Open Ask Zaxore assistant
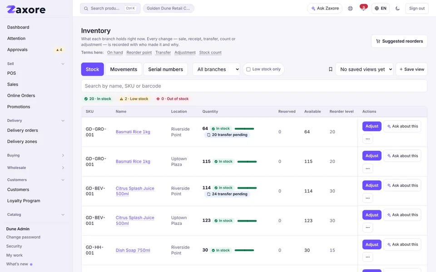 coord(324,8)
